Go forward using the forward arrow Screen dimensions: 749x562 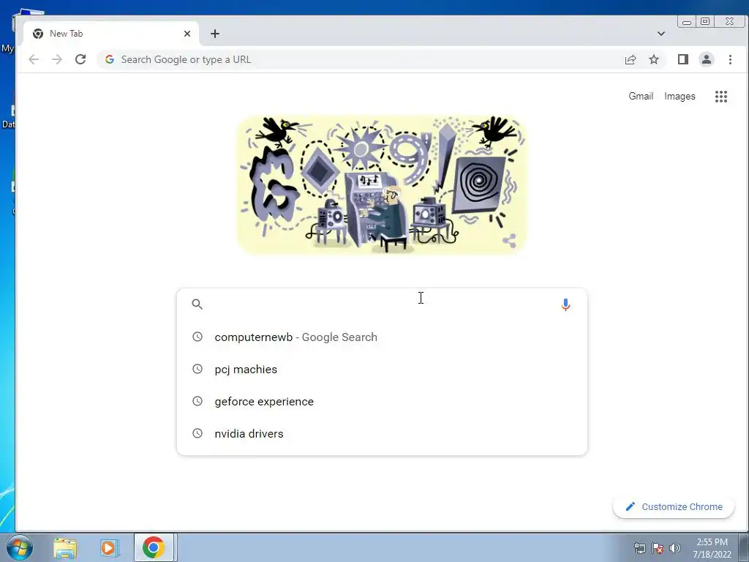pyautogui.click(x=57, y=59)
